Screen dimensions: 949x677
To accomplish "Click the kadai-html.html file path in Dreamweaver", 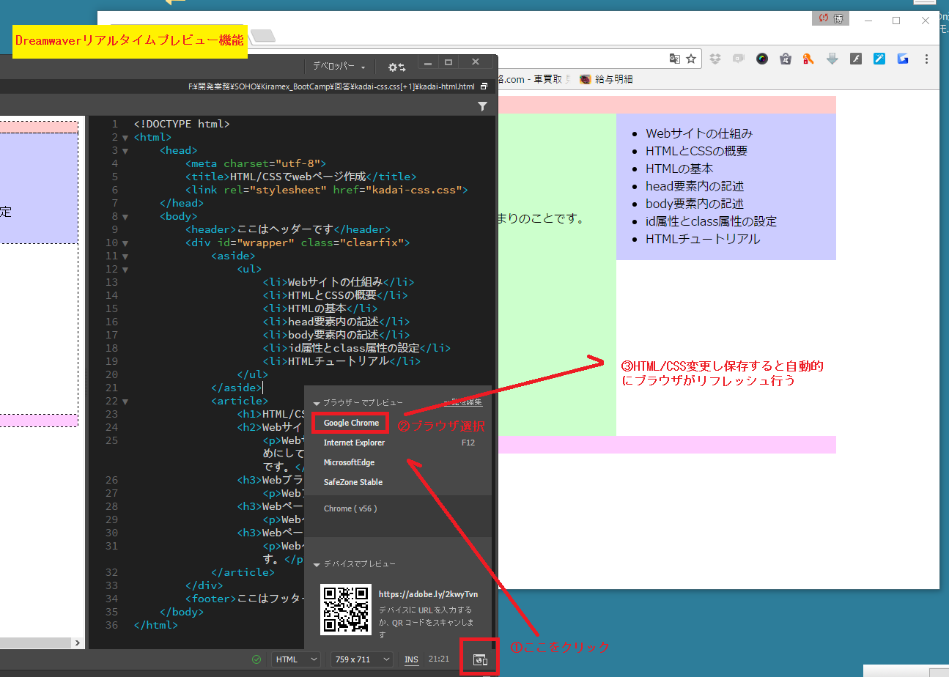I will point(331,86).
